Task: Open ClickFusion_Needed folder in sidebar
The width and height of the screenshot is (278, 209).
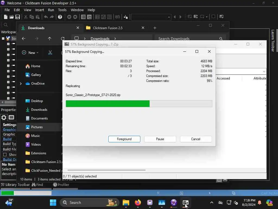Action: point(43,171)
